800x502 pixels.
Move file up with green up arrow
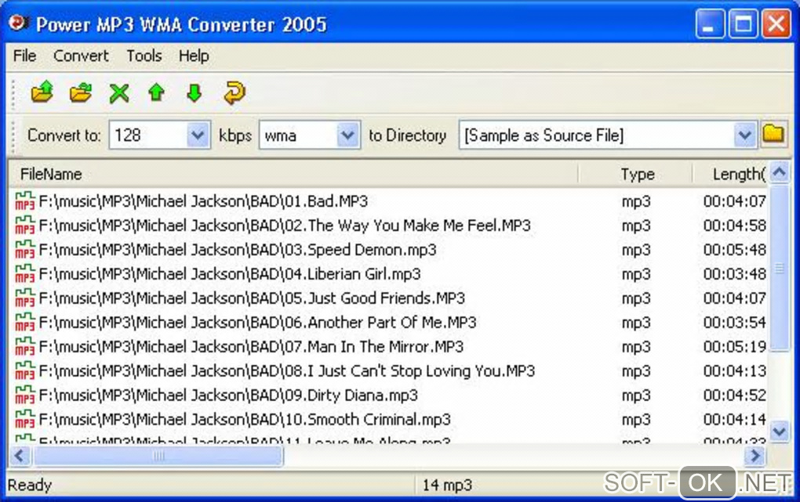[157, 92]
